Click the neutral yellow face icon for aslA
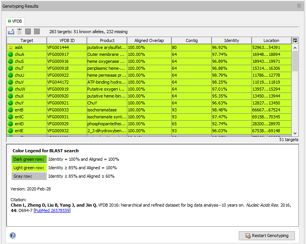Image resolution: width=306 pixels, height=244 pixels. tap(10, 47)
